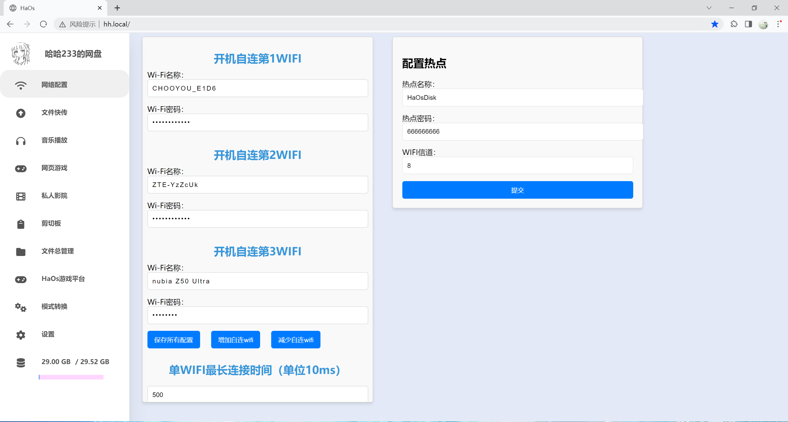Click the pink storage usage progress bar
This screenshot has height=422, width=788.
coord(71,377)
